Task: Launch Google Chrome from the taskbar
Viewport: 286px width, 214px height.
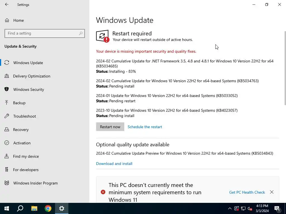Action: tap(48, 208)
